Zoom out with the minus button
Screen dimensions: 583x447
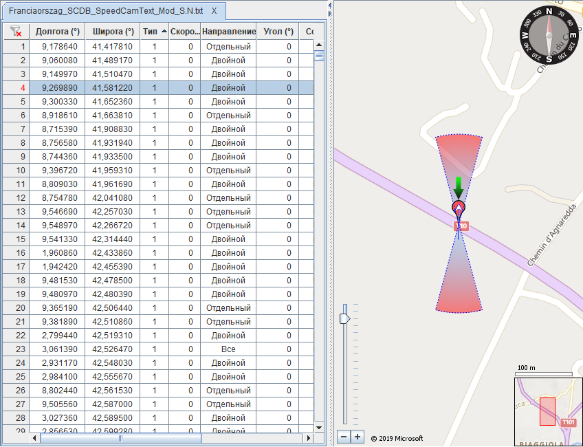[344, 437]
